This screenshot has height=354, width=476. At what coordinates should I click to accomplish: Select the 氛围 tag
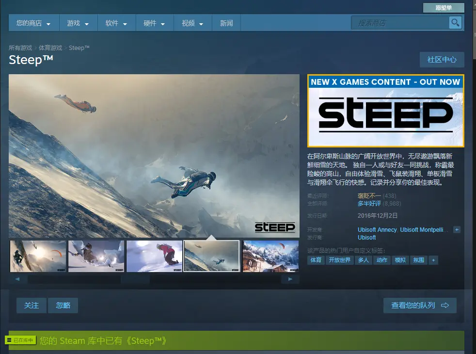[419, 260]
